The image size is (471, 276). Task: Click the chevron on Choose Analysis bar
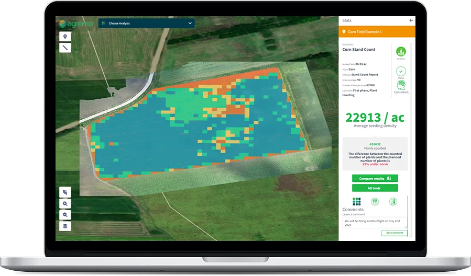click(190, 23)
